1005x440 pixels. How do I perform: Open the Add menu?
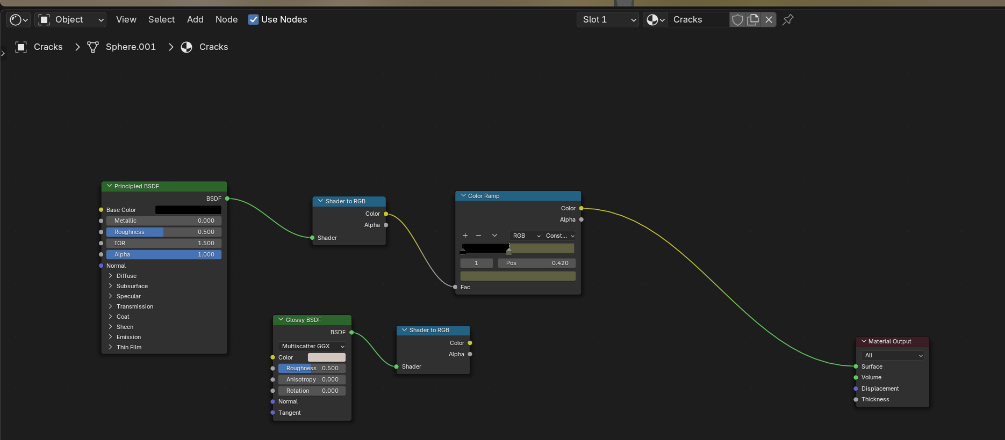coord(195,20)
